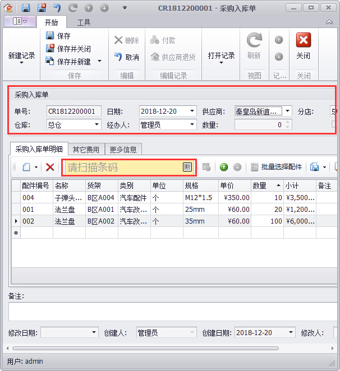Click the 新建记录 button

click(x=21, y=56)
